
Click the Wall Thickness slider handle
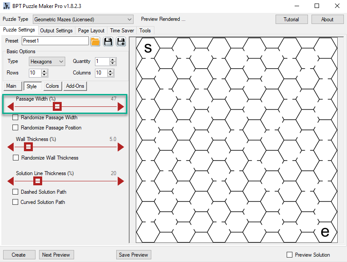pyautogui.click(x=28, y=147)
